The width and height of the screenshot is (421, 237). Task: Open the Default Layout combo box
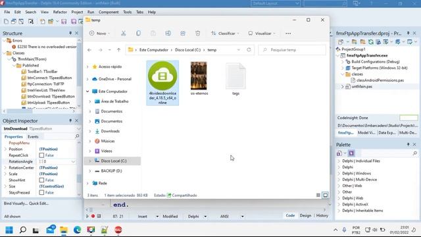[276, 3]
